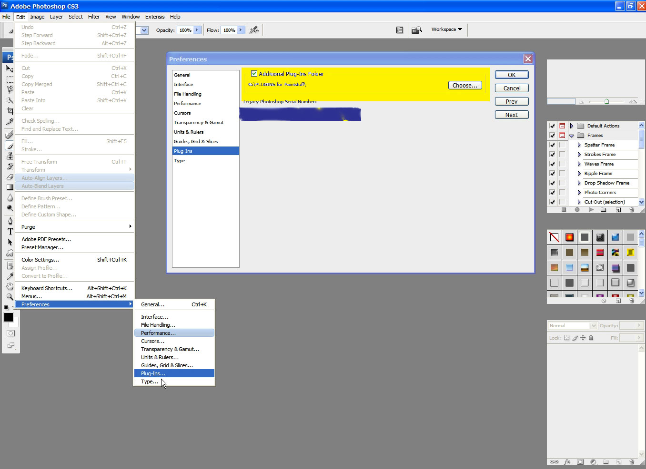The height and width of the screenshot is (469, 646).
Task: Select the Gradient tool
Action: pos(10,187)
